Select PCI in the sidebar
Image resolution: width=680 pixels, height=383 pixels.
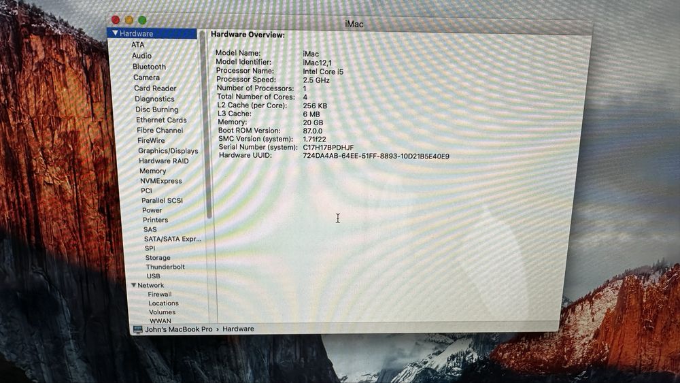(x=146, y=190)
